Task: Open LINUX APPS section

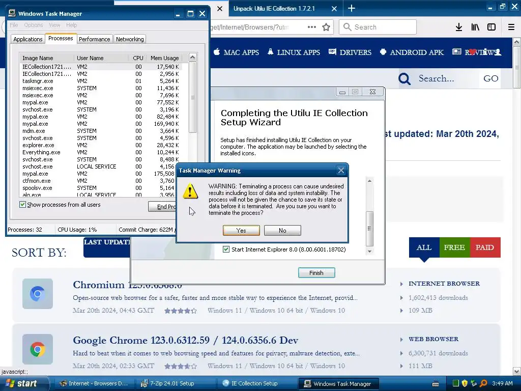Action: (294, 52)
